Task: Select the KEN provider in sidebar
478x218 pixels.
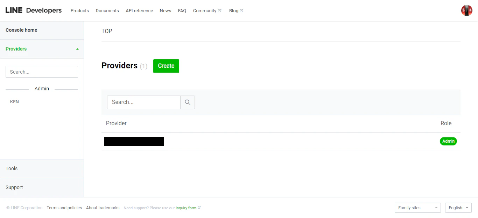Action: click(14, 102)
